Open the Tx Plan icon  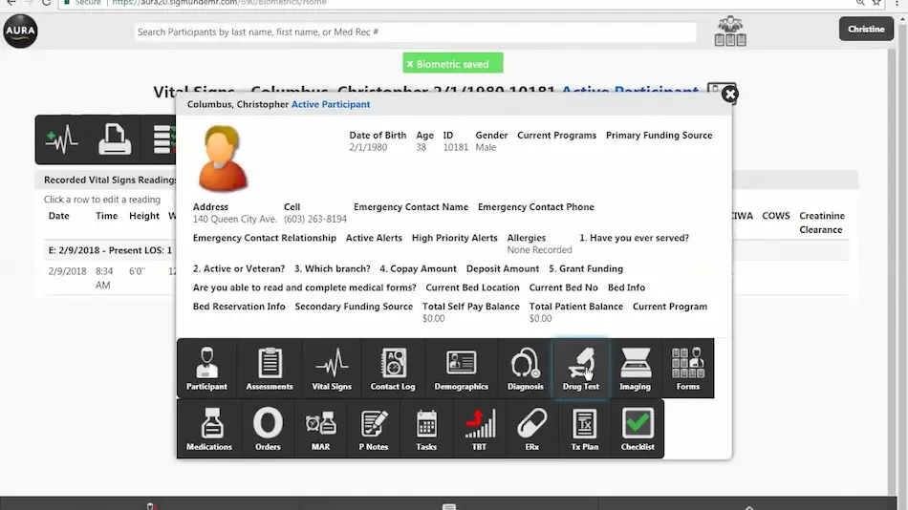click(584, 429)
